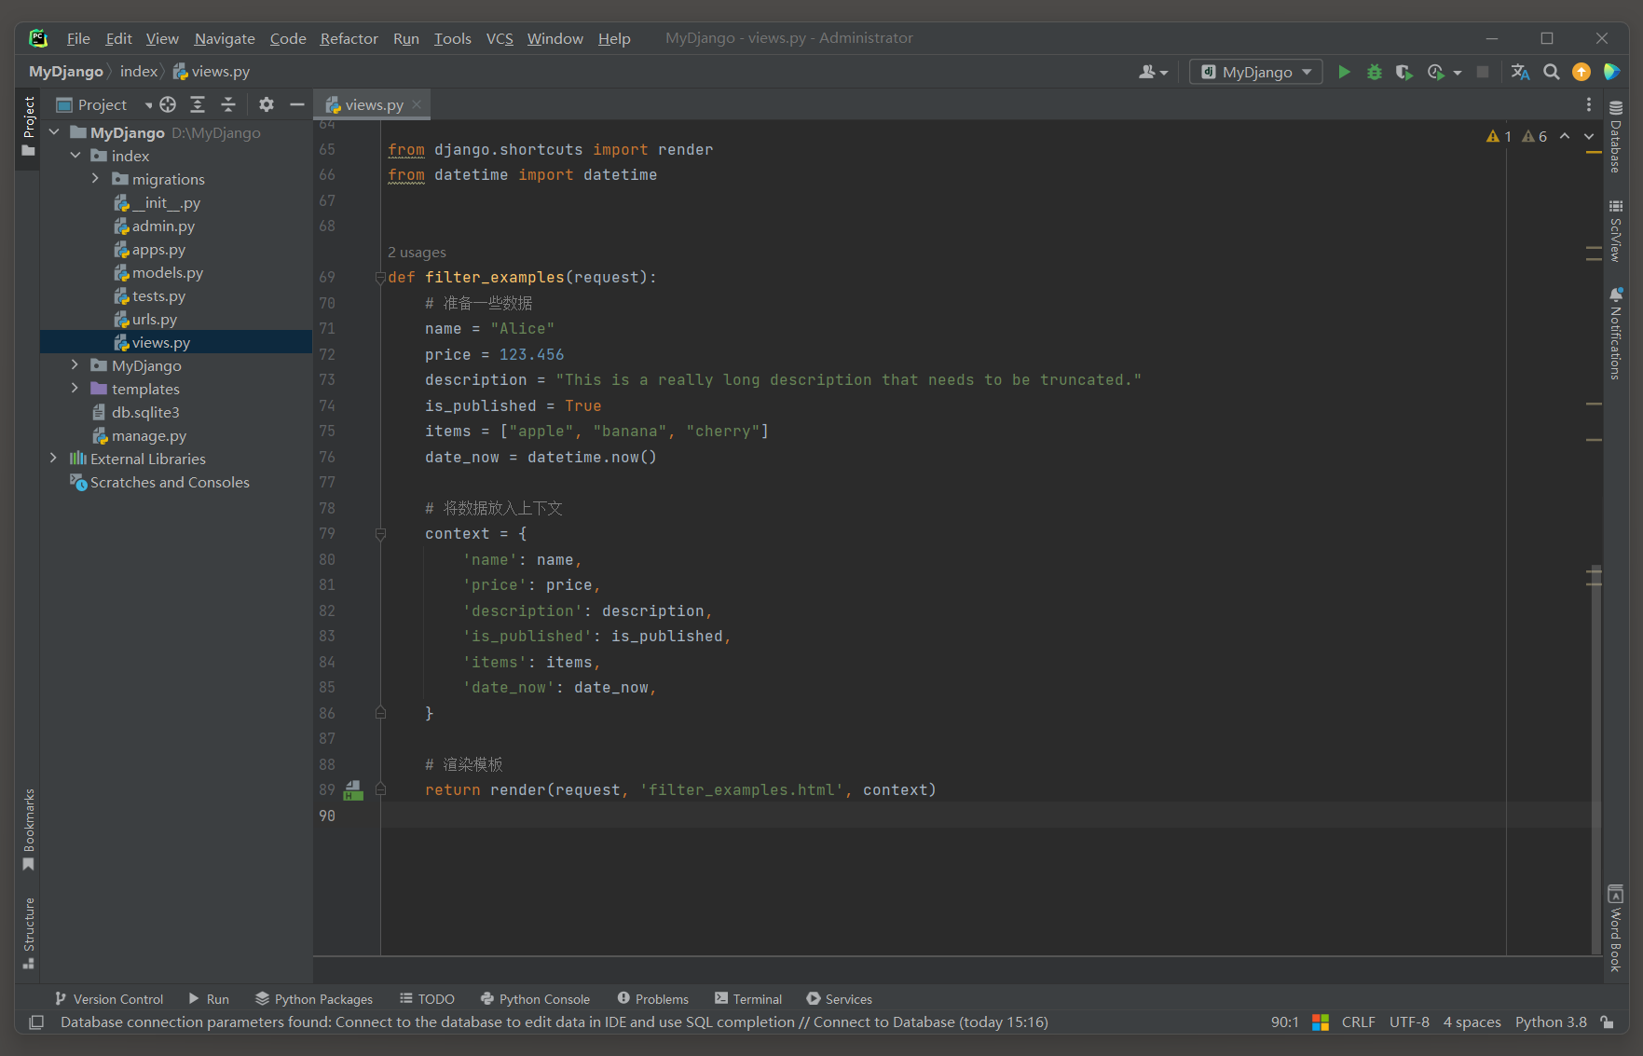Open editor tab options kebab menu

click(x=1589, y=104)
